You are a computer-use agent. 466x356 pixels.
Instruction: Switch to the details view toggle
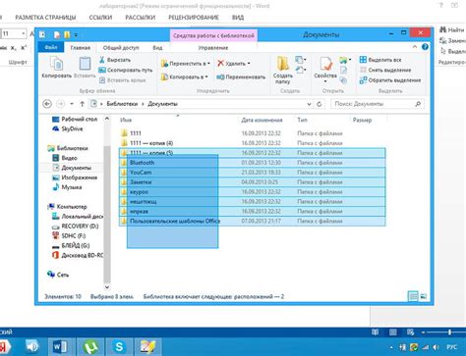(x=413, y=296)
